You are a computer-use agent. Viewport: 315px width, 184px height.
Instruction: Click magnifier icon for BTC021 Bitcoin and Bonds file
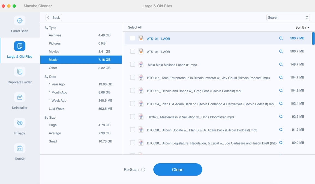coord(281,90)
